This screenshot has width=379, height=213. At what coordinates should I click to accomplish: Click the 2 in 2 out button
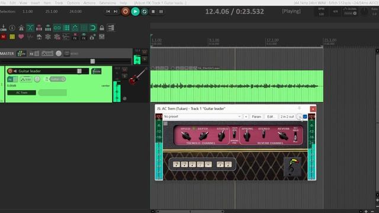(x=287, y=117)
